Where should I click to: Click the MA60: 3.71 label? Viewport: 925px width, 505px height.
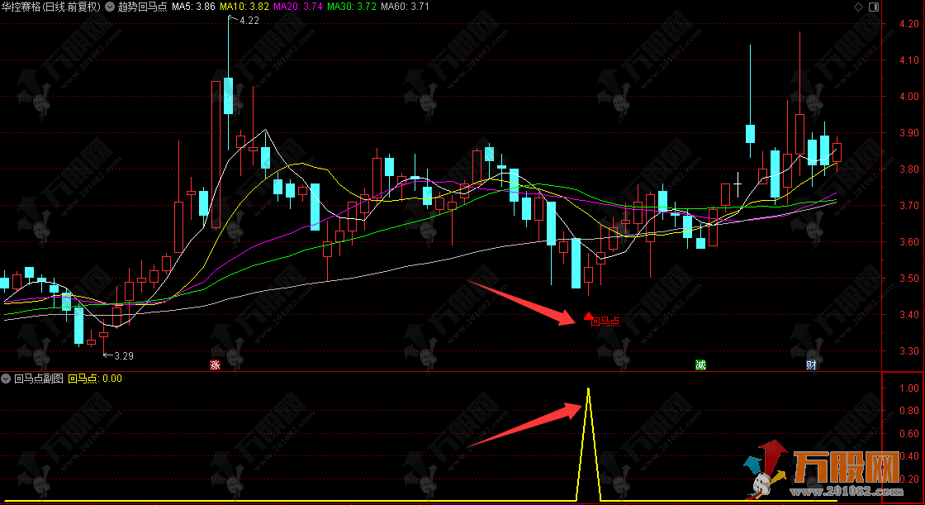pyautogui.click(x=406, y=7)
